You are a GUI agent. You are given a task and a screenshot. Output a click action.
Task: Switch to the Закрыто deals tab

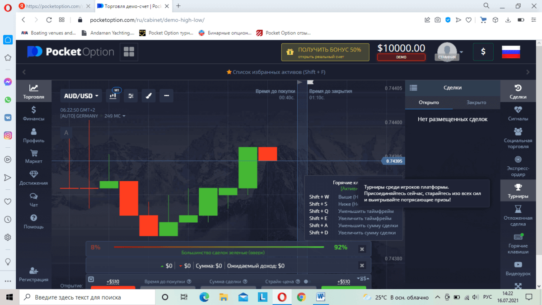(x=476, y=103)
